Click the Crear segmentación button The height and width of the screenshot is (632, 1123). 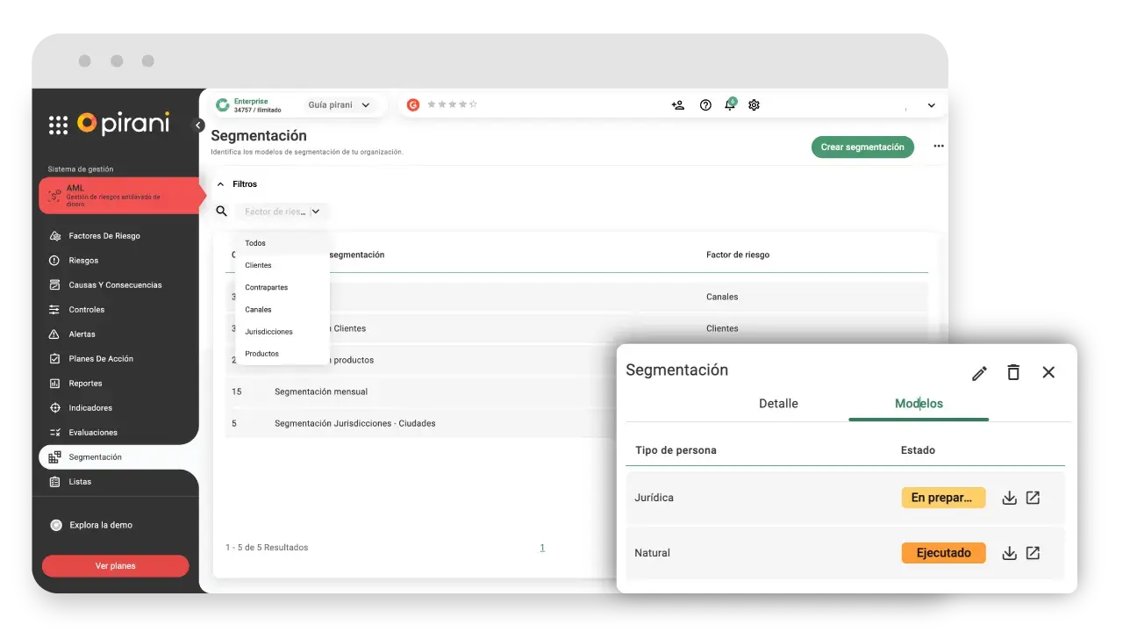tap(862, 147)
